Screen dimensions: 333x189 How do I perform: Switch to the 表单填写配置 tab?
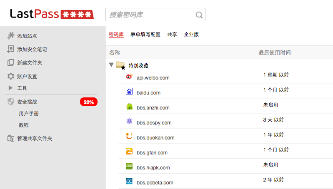pyautogui.click(x=145, y=35)
